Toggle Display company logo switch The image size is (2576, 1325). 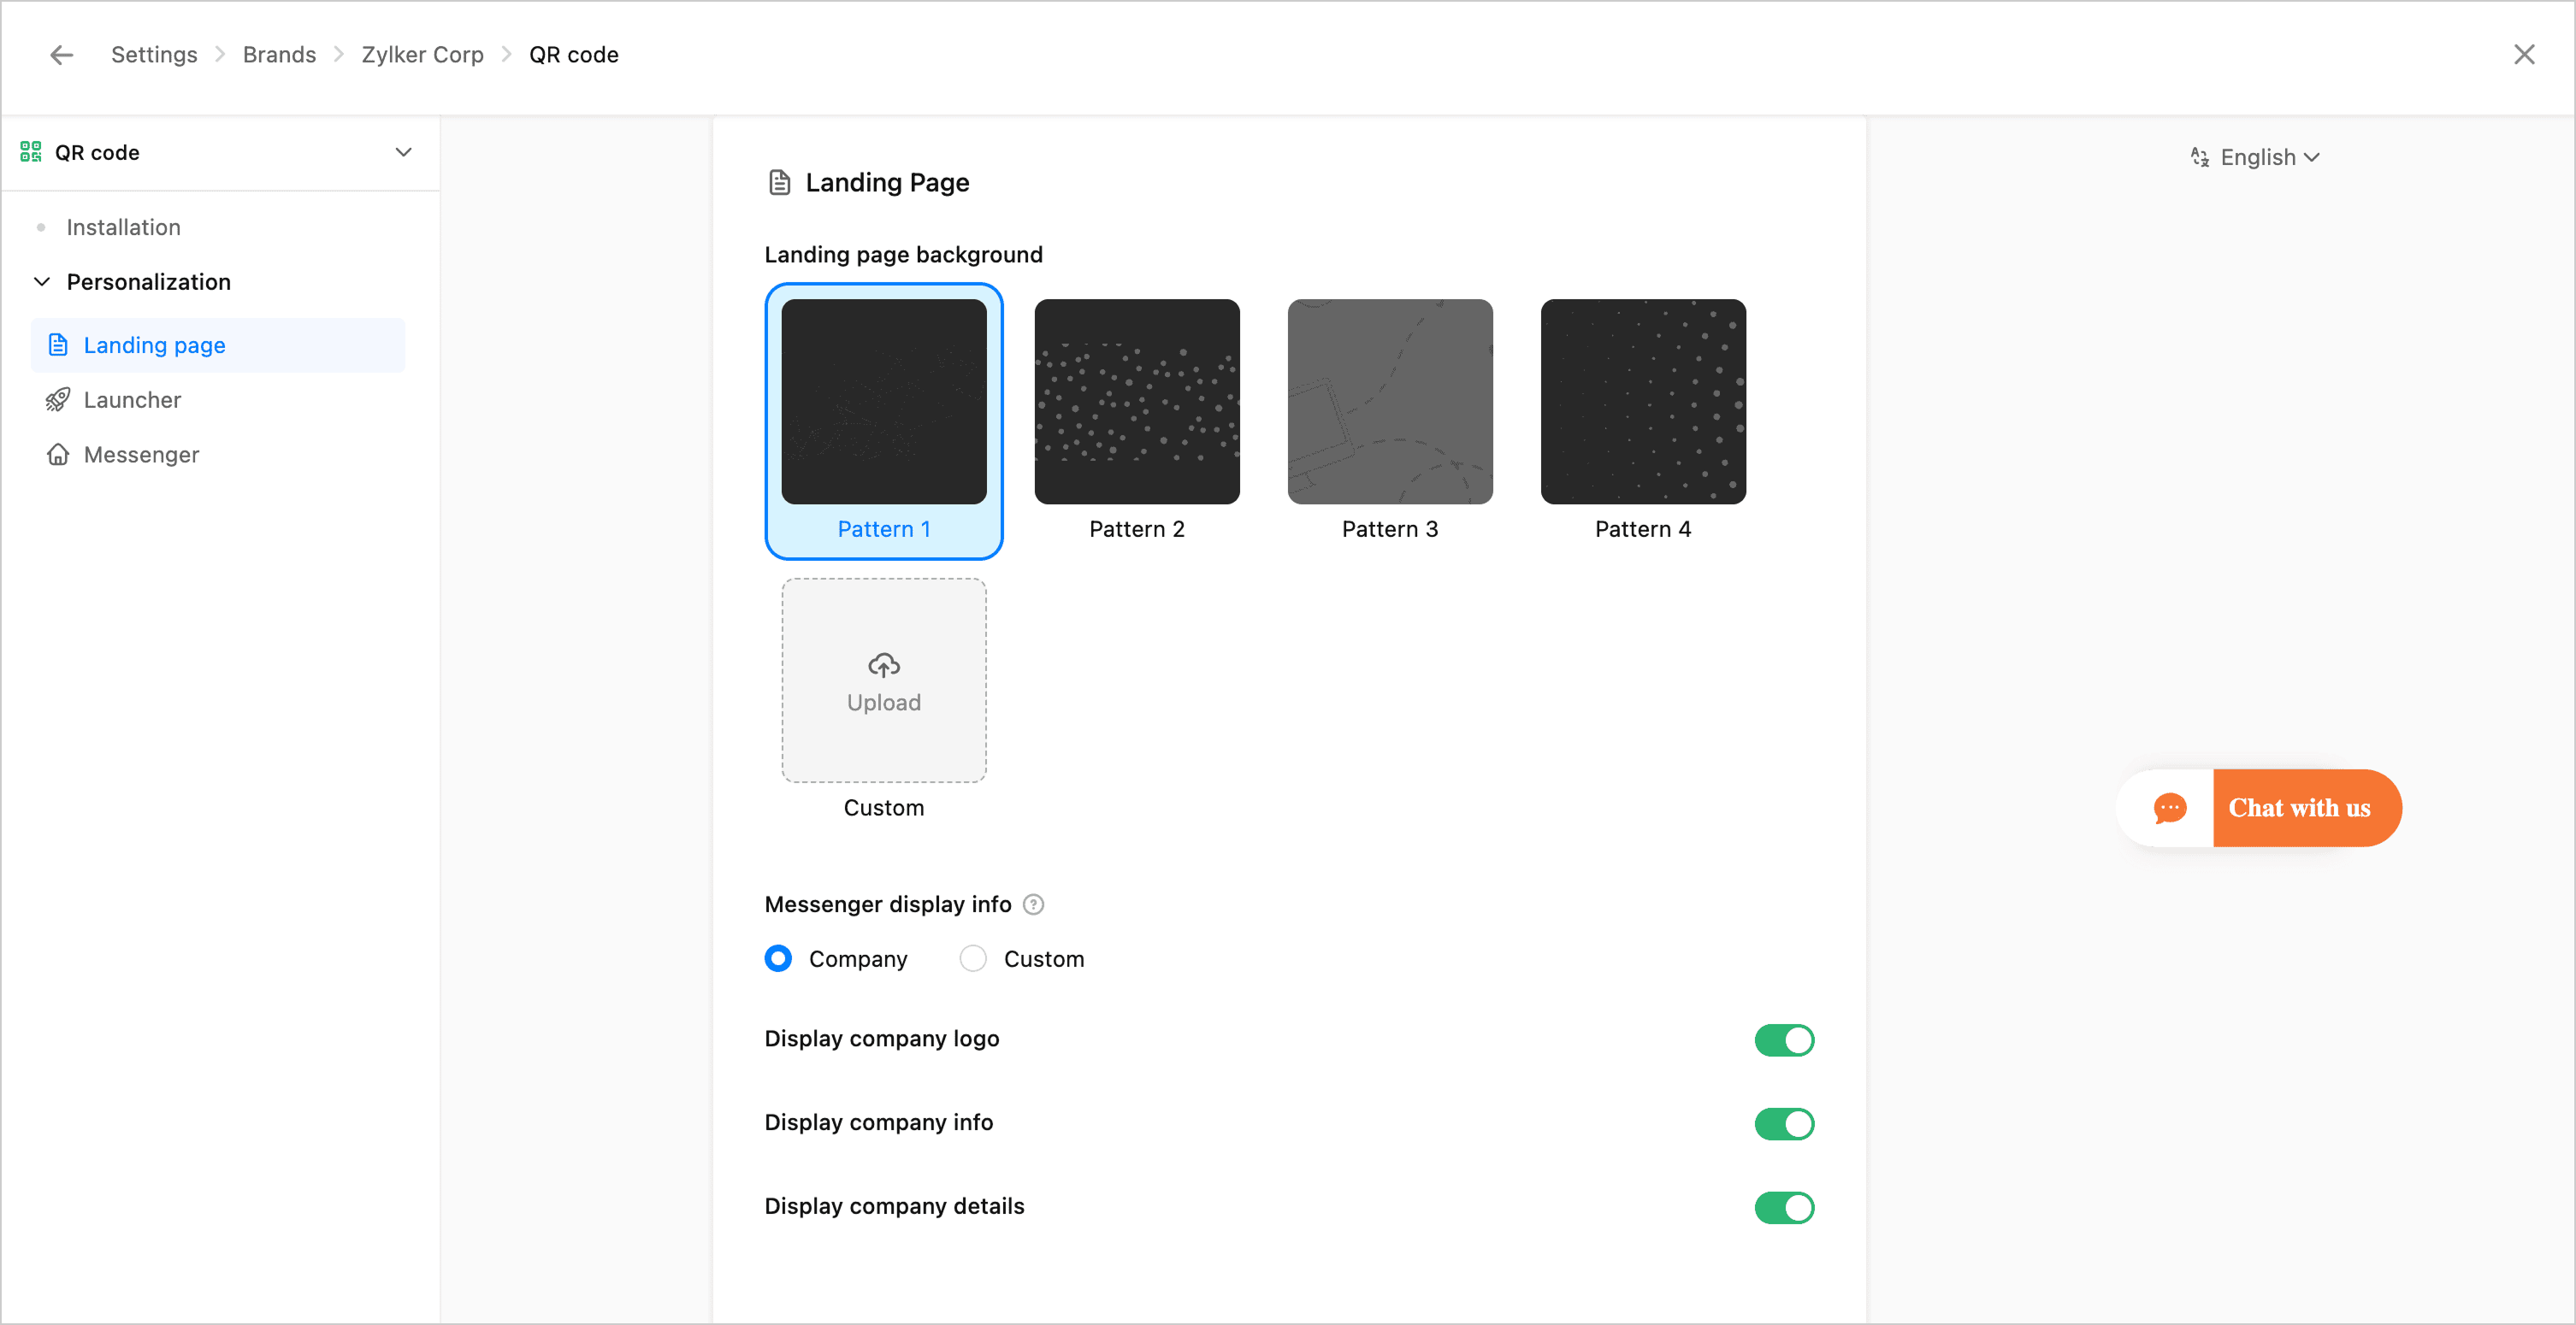click(1783, 1040)
